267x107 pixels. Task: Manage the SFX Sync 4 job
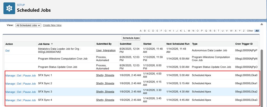10,100
